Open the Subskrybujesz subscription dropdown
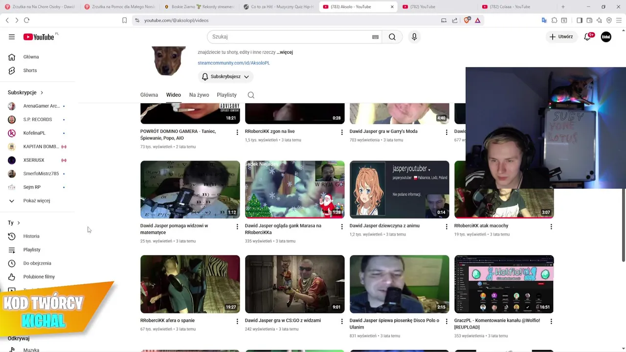Viewport: 626px width, 352px height. click(x=225, y=77)
